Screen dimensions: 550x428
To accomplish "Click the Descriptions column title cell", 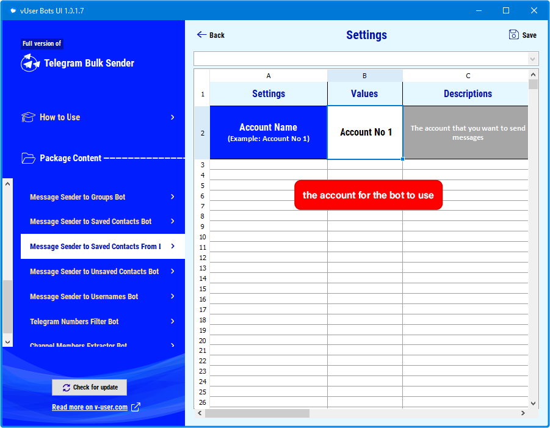I will coord(466,93).
